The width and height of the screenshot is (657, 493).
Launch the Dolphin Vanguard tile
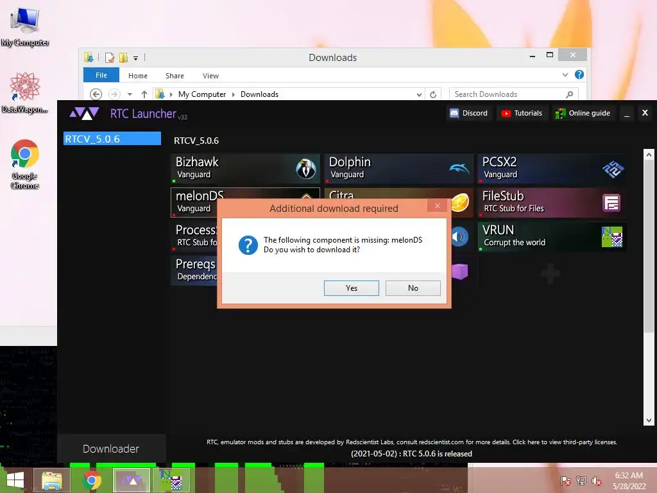(399, 168)
